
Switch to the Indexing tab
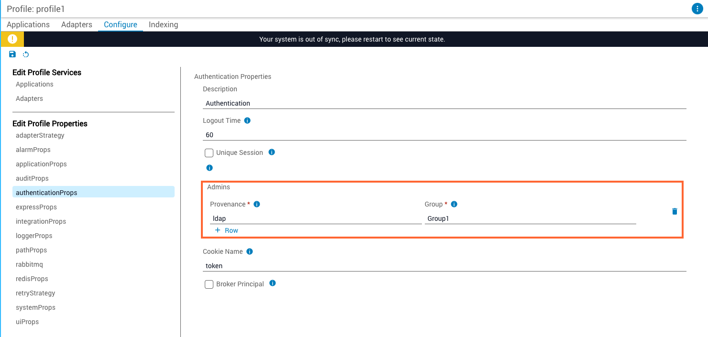point(163,24)
